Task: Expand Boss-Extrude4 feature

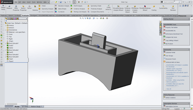Action: 6,57
